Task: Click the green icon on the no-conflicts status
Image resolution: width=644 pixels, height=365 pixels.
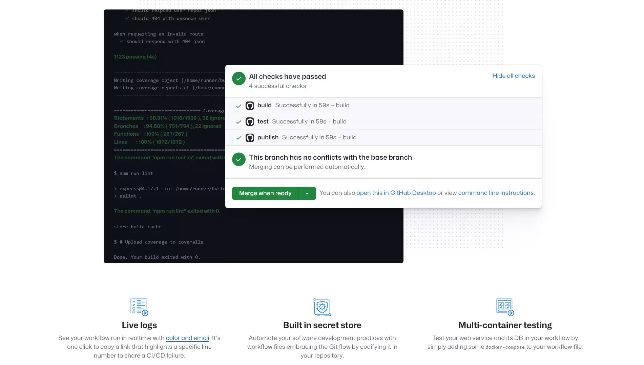Action: [238, 159]
